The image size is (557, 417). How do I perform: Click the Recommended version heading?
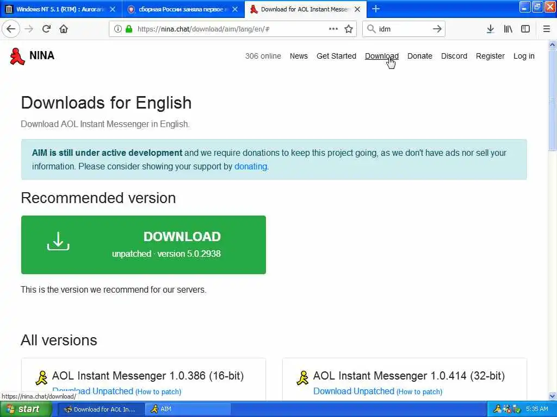[98, 198]
